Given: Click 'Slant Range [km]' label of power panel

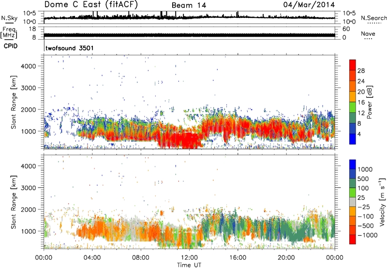Looking at the screenshot, I should coord(14,102).
